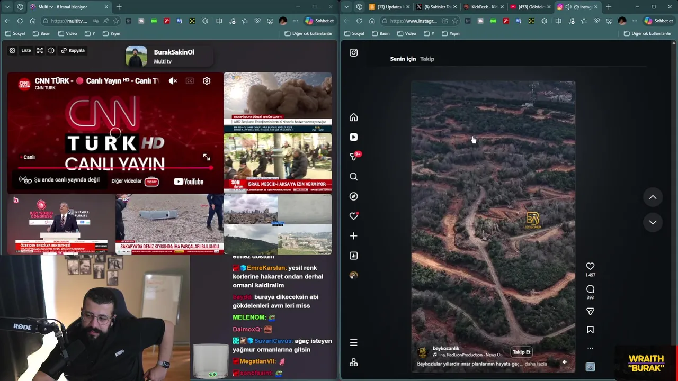The image size is (678, 381).
Task: Unmute the CNN Türk video
Action: (173, 81)
